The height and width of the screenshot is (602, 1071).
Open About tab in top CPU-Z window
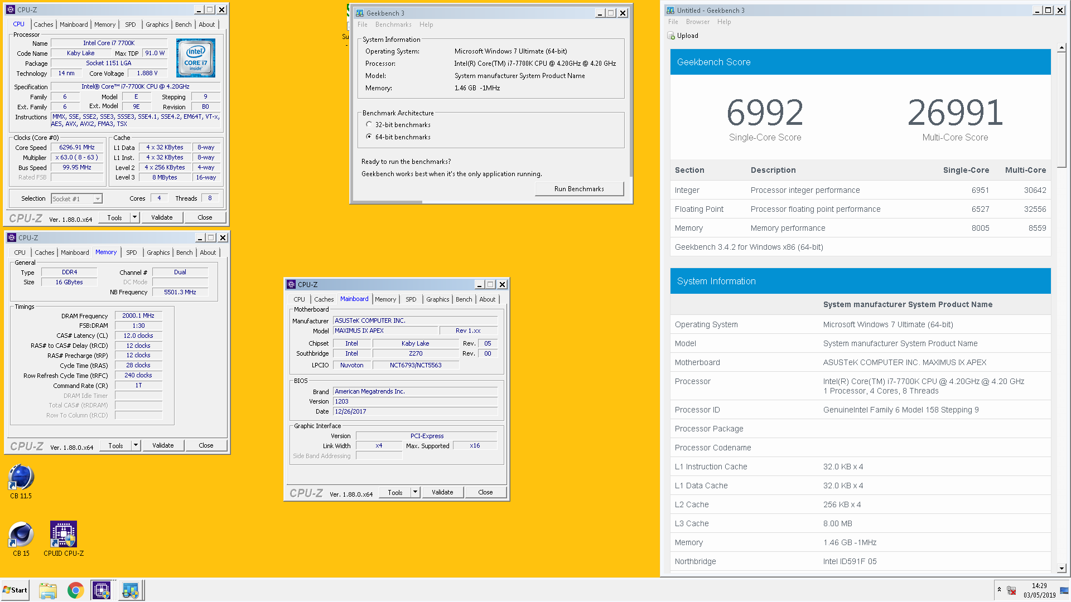(207, 25)
